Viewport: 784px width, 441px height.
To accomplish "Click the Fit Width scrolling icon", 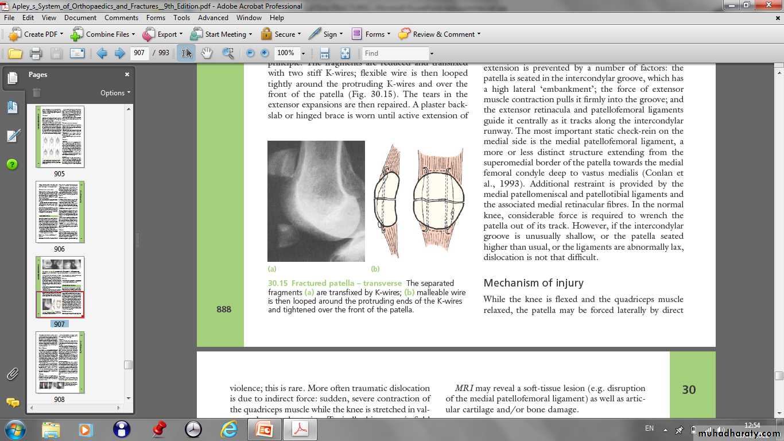I will coord(324,53).
